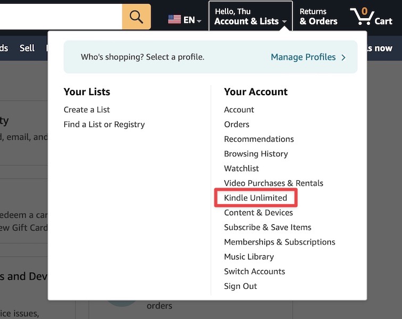
Task: Open Recommendations
Action: pos(259,139)
